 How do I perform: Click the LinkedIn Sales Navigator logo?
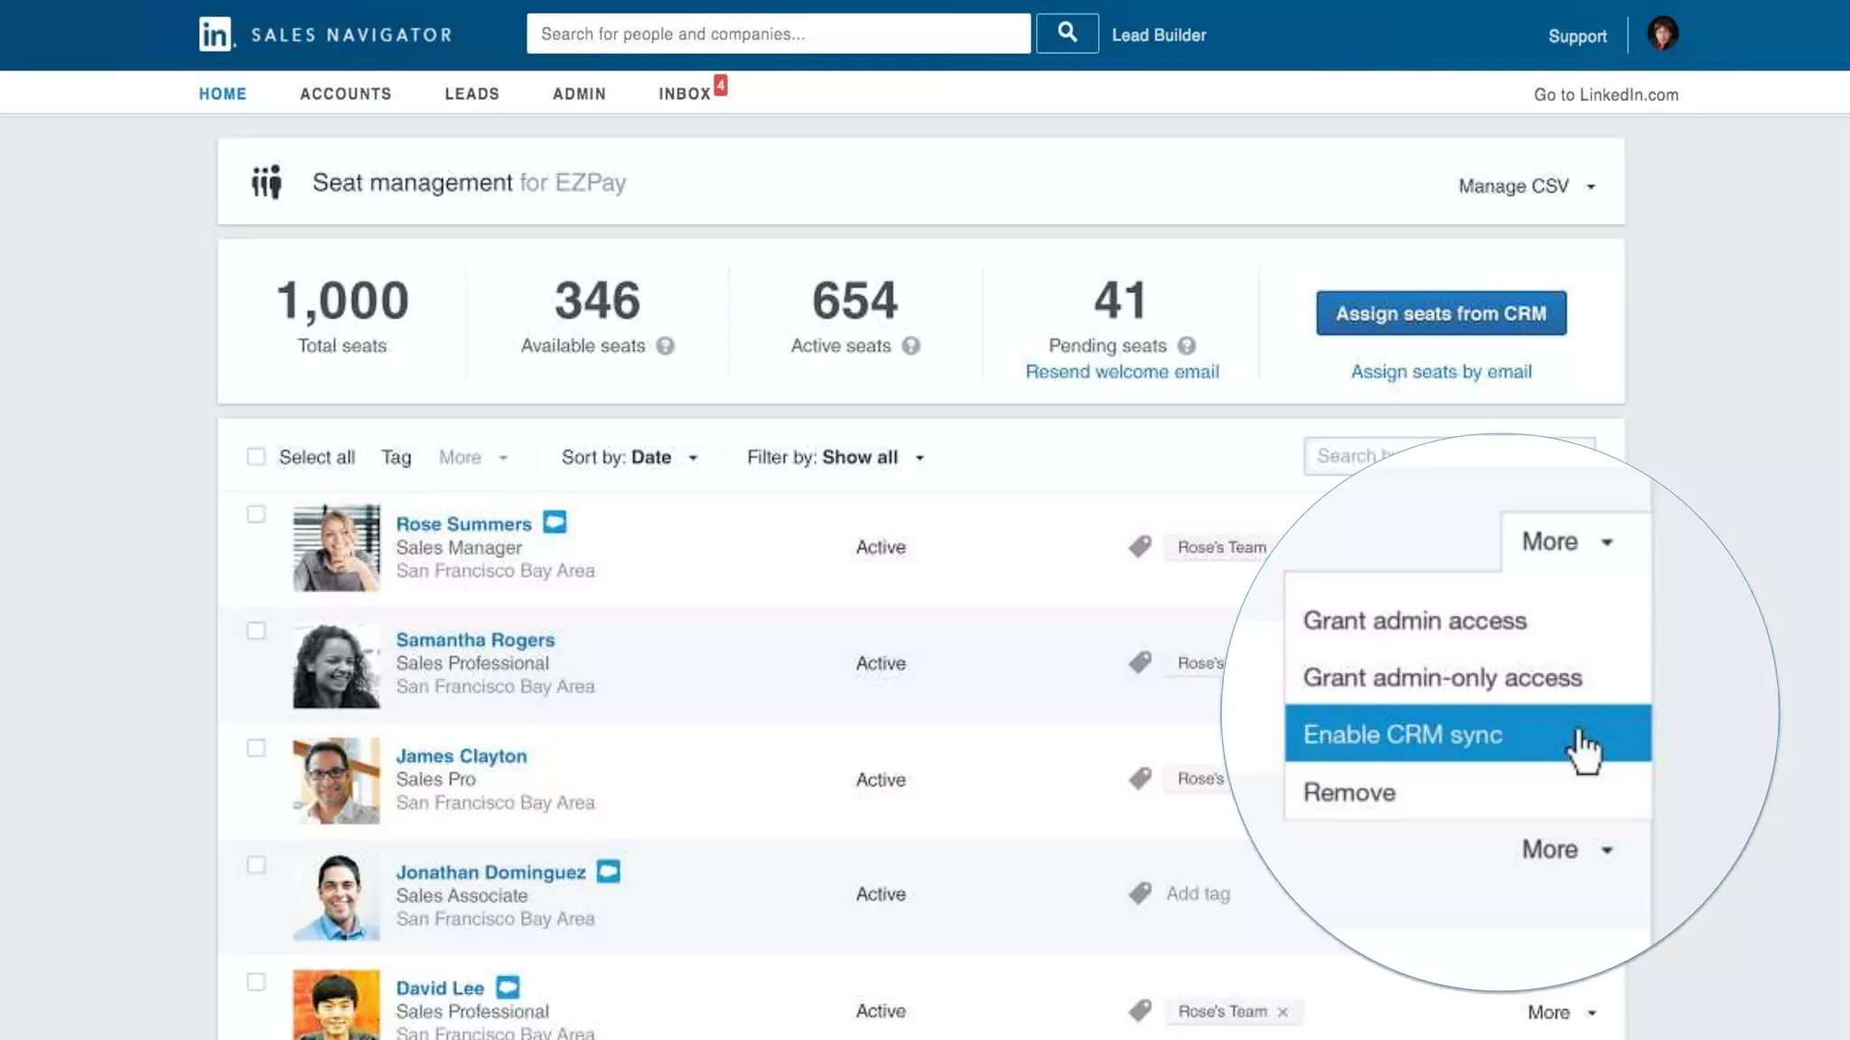[215, 34]
